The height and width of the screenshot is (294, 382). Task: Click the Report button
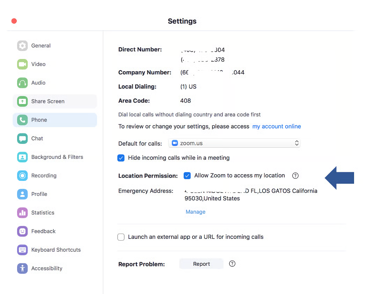point(201,264)
